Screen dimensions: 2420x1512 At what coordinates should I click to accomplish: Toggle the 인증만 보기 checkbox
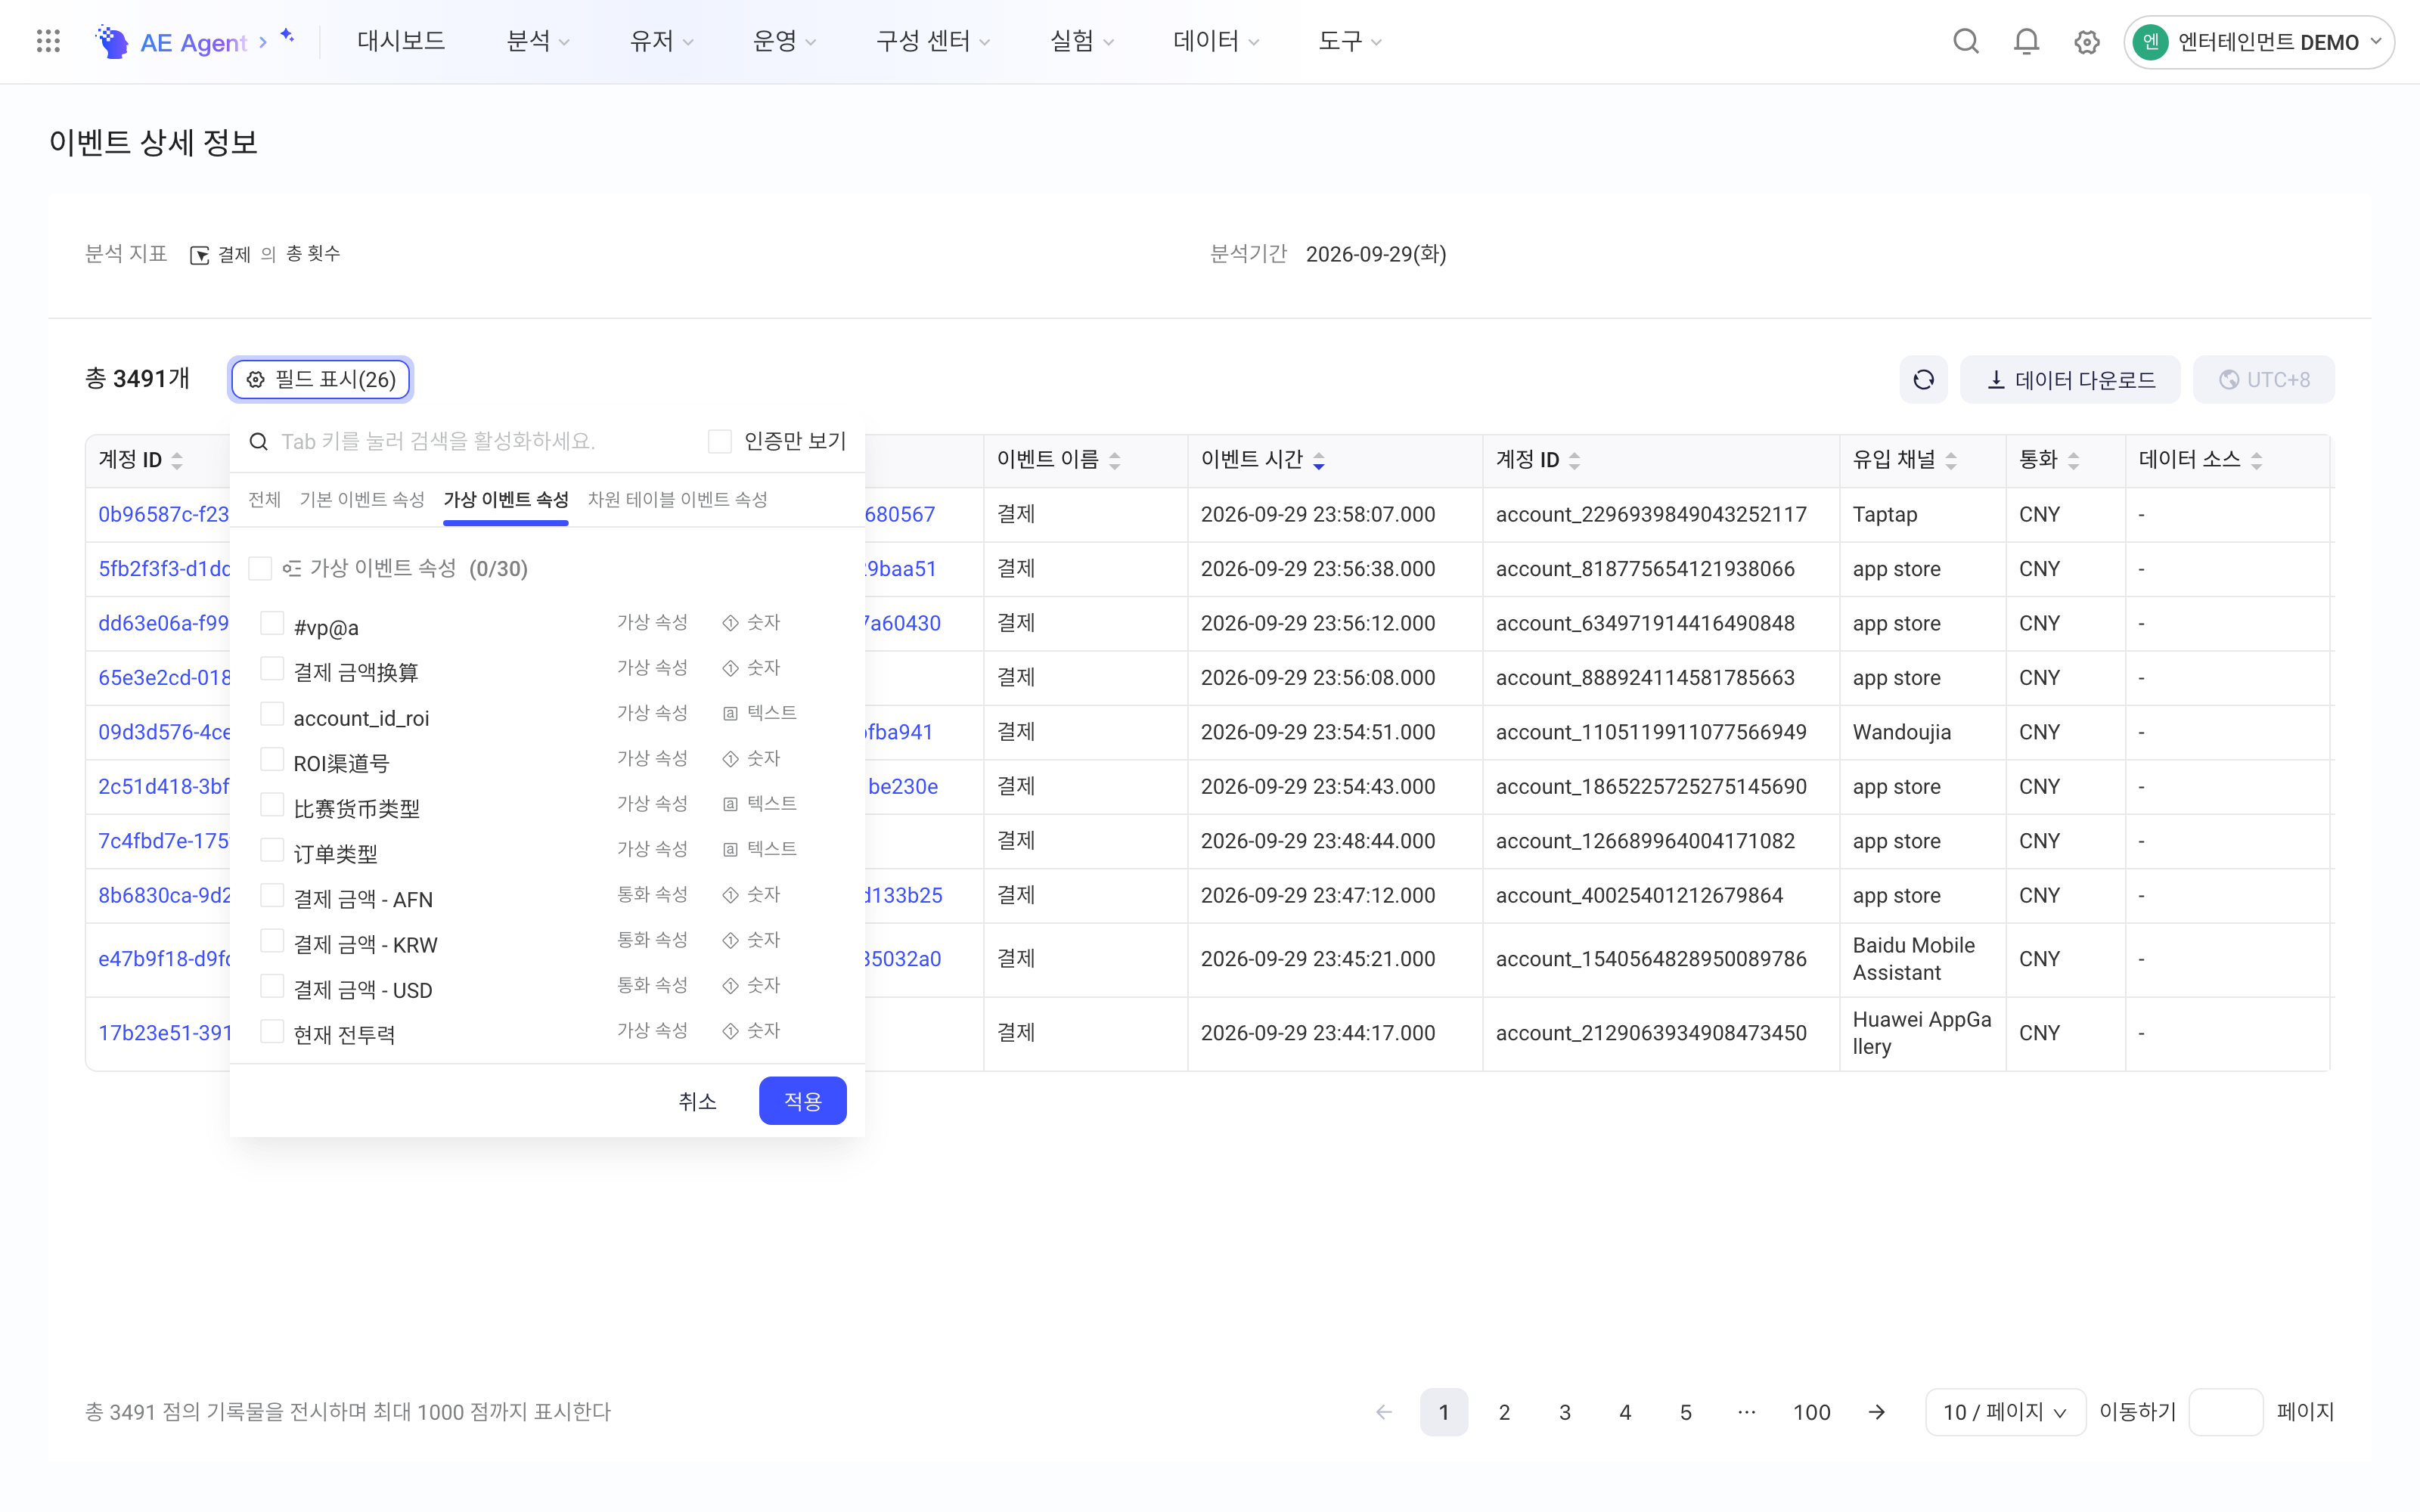(719, 441)
